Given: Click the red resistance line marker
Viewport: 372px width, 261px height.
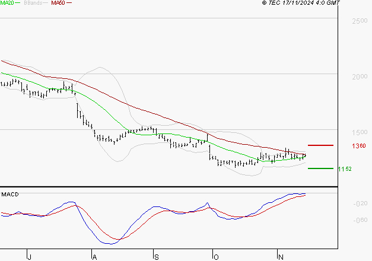Looking at the screenshot, I should pos(320,145).
